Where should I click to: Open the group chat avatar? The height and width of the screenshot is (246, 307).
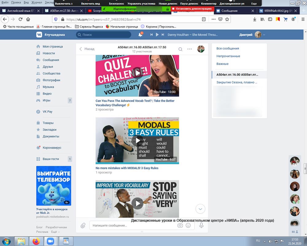(x=201, y=49)
